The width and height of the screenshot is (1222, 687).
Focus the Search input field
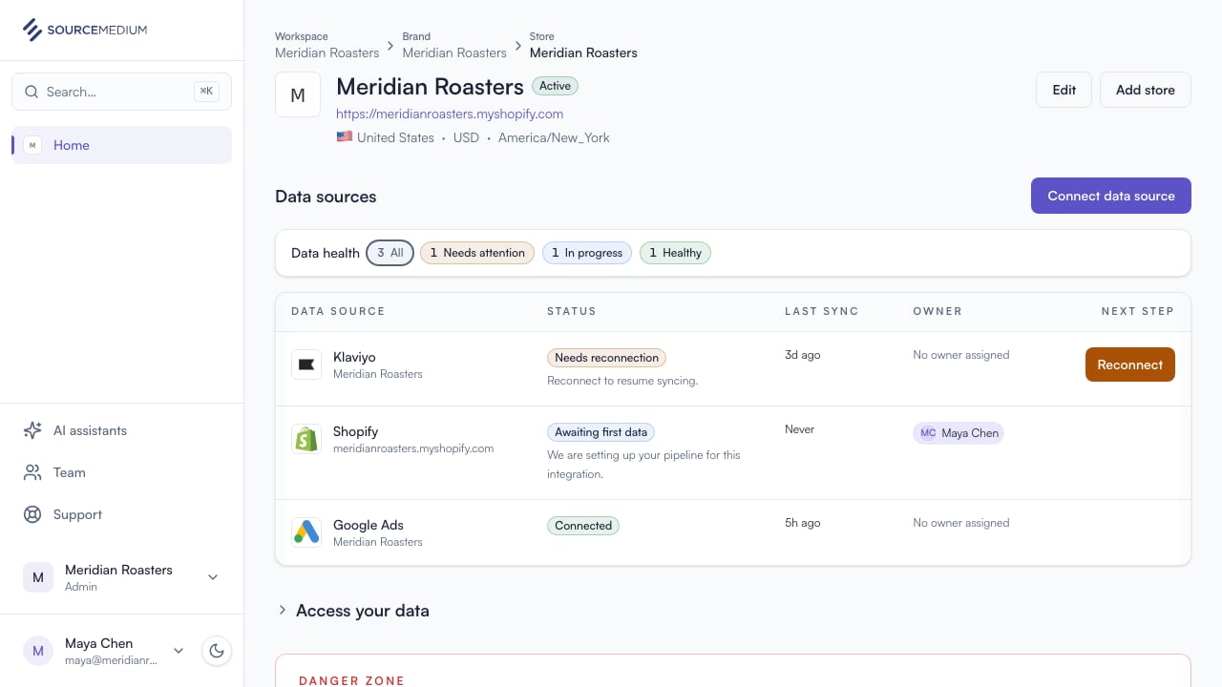pyautogui.click(x=121, y=92)
